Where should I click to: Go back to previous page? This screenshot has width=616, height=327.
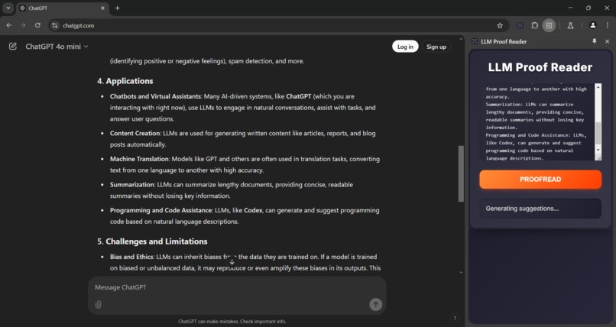coord(9,25)
